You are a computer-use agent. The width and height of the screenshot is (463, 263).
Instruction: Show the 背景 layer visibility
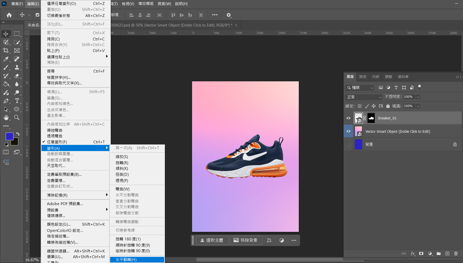click(349, 144)
